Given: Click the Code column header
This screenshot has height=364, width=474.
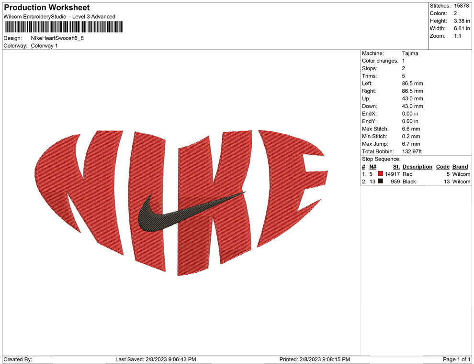Looking at the screenshot, I should [442, 166].
